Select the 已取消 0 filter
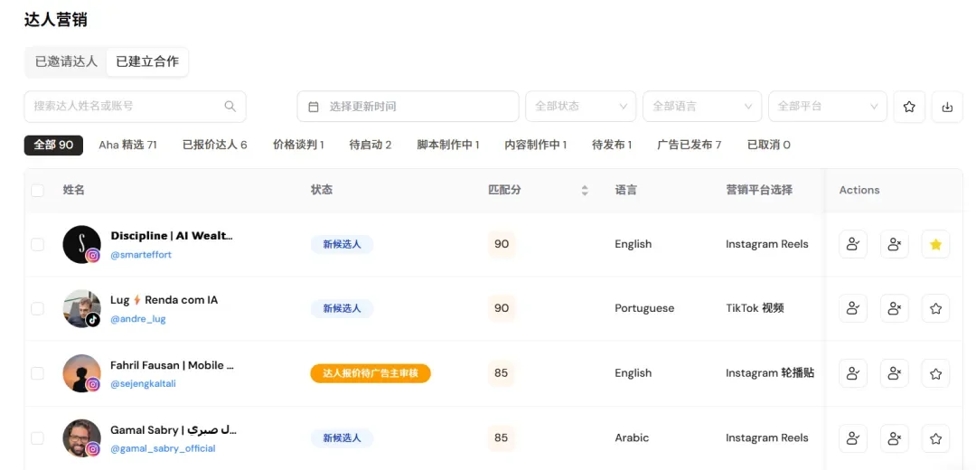The height and width of the screenshot is (470, 976). pyautogui.click(x=769, y=145)
